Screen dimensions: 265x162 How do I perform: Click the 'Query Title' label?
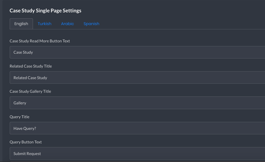(x=20, y=117)
